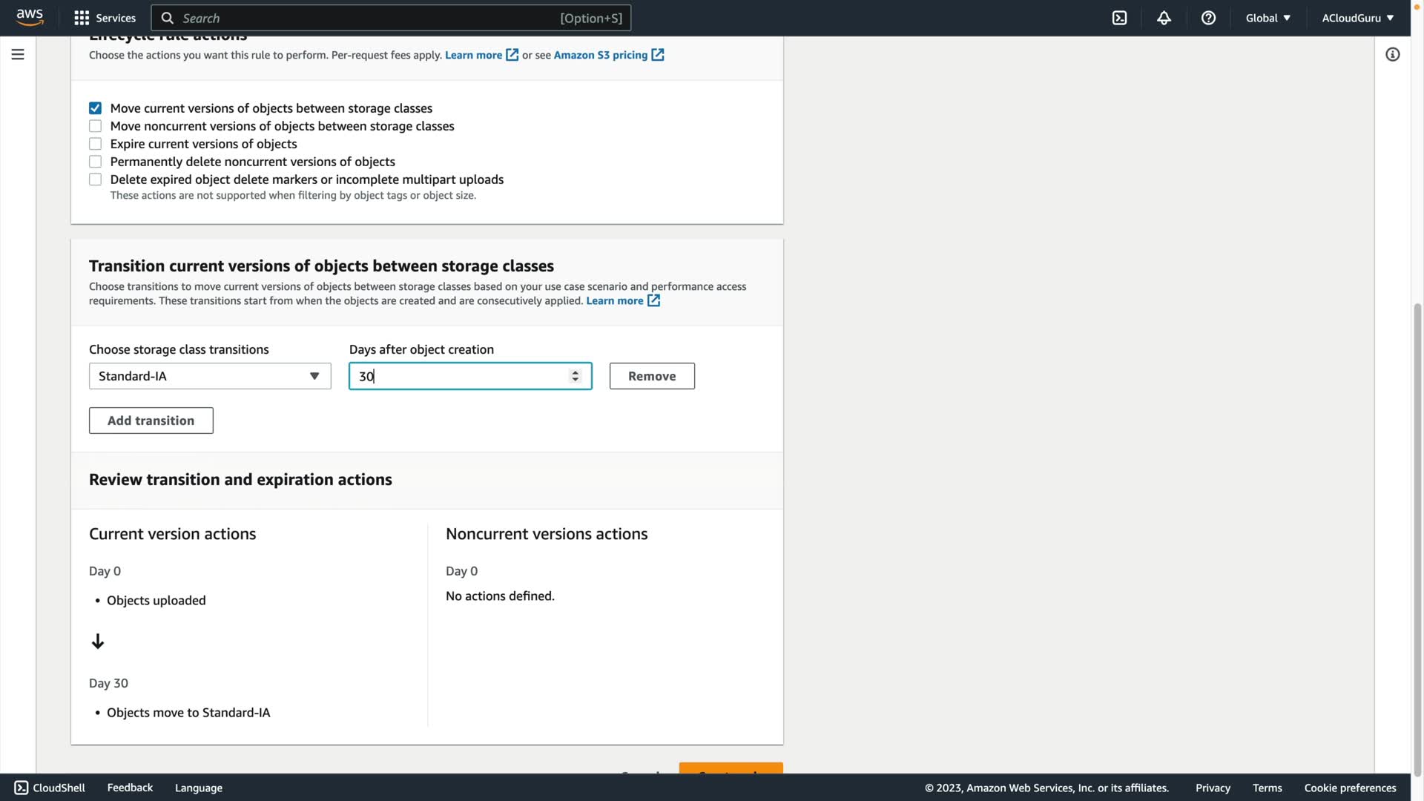Open the info panel icon
The width and height of the screenshot is (1424, 801).
pyautogui.click(x=1392, y=54)
